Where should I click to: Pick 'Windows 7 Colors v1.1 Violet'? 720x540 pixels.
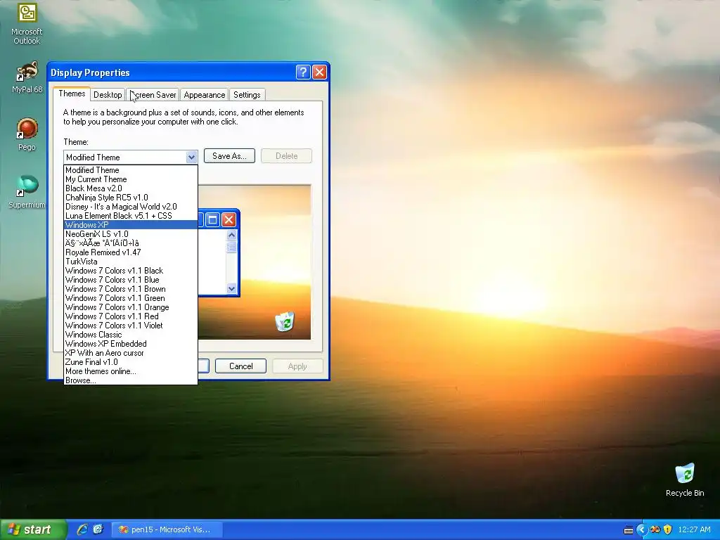pyautogui.click(x=131, y=326)
